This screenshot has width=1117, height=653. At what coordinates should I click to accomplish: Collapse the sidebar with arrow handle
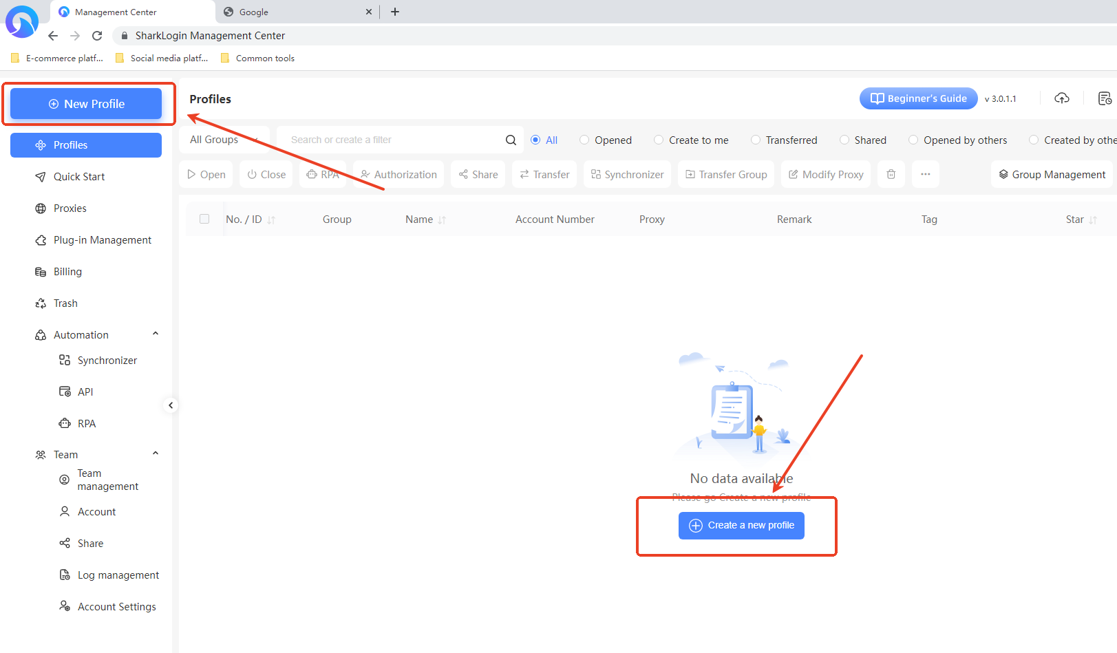click(x=171, y=405)
